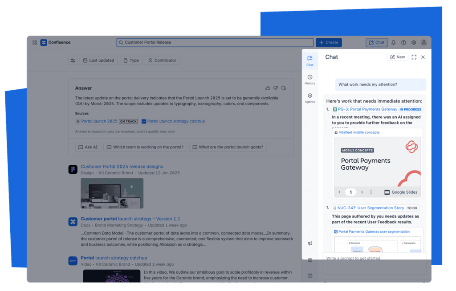Open Portal launch strategy catchup source link

point(176,121)
